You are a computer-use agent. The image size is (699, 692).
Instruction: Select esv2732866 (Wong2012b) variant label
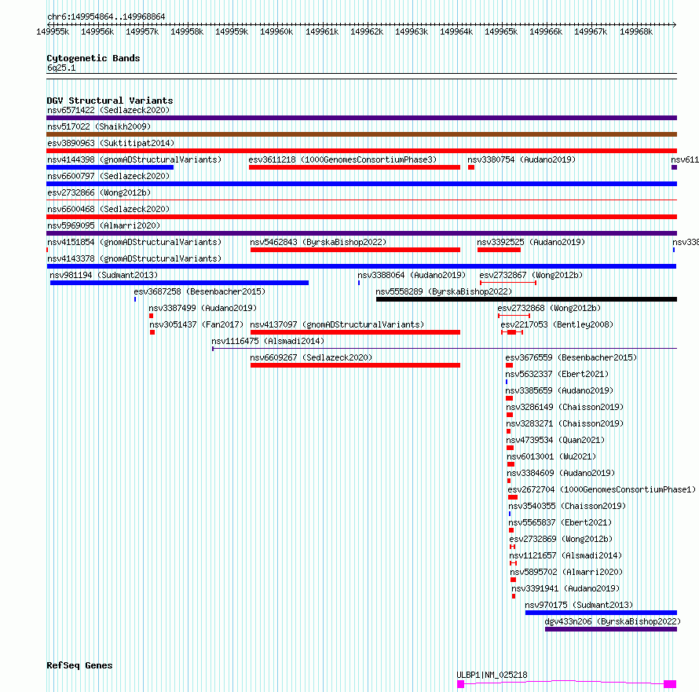(99, 192)
